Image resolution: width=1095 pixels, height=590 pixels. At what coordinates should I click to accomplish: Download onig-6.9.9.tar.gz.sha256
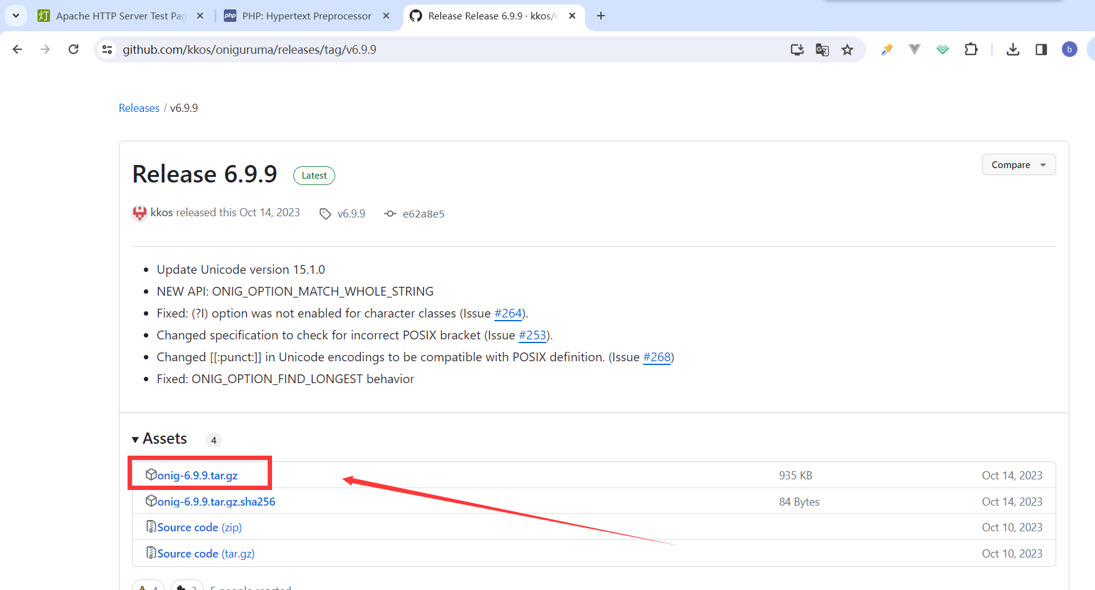pyautogui.click(x=216, y=502)
